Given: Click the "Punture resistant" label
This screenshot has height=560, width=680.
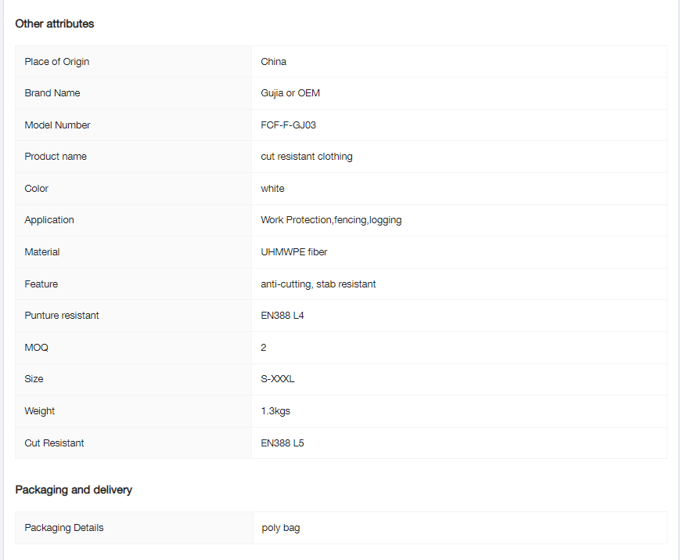Looking at the screenshot, I should coord(62,316).
